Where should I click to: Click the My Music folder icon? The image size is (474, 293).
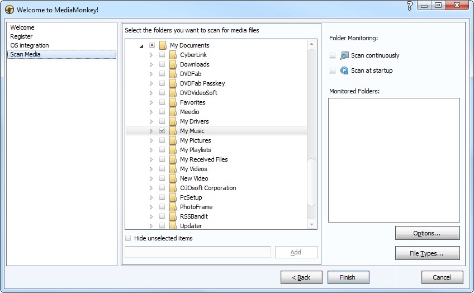173,131
